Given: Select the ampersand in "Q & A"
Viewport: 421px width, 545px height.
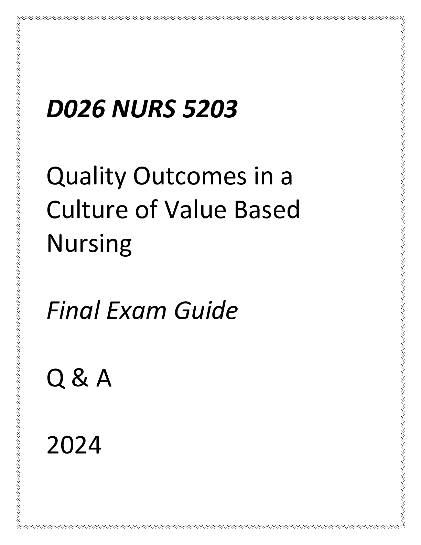Looking at the screenshot, I should pyautogui.click(x=79, y=378).
